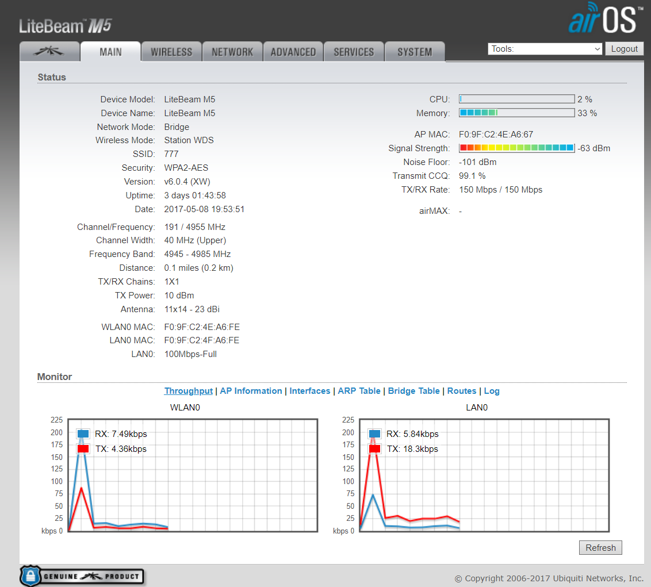
Task: Click the LiteBeam M5 logo
Action: 65,26
